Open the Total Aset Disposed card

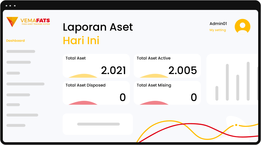[96, 93]
